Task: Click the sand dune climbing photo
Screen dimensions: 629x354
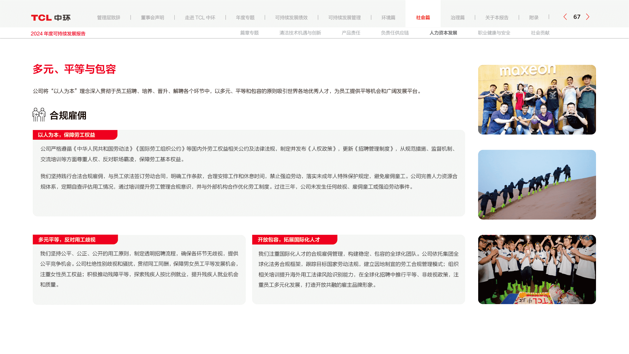Action: tap(537, 185)
